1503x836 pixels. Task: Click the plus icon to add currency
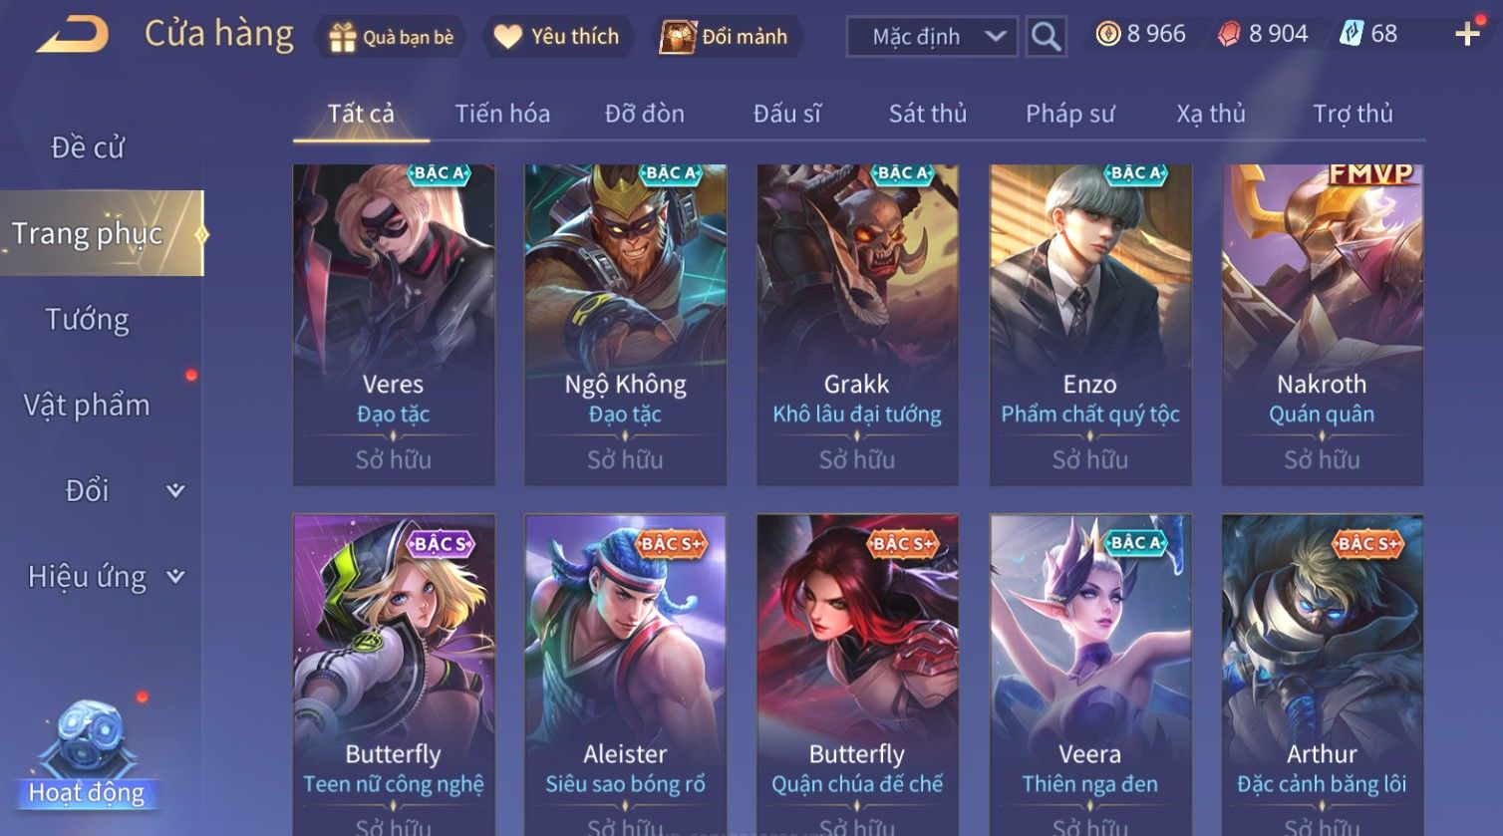tap(1467, 35)
